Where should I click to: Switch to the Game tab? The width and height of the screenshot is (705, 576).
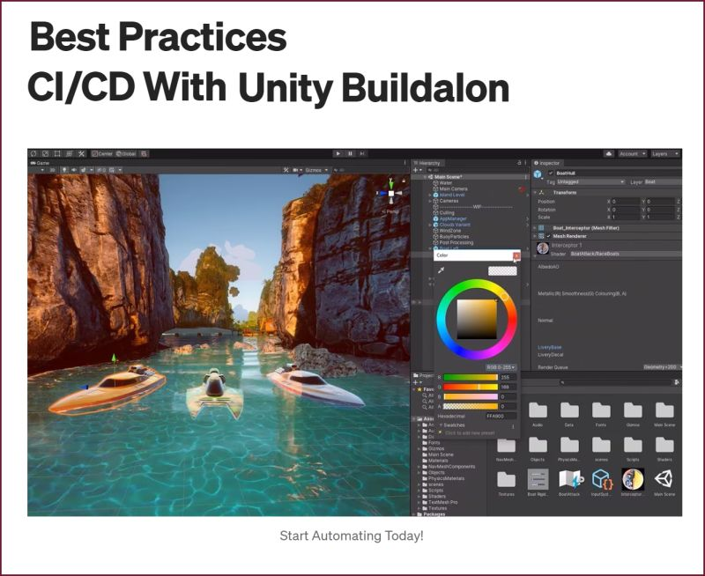[40, 163]
